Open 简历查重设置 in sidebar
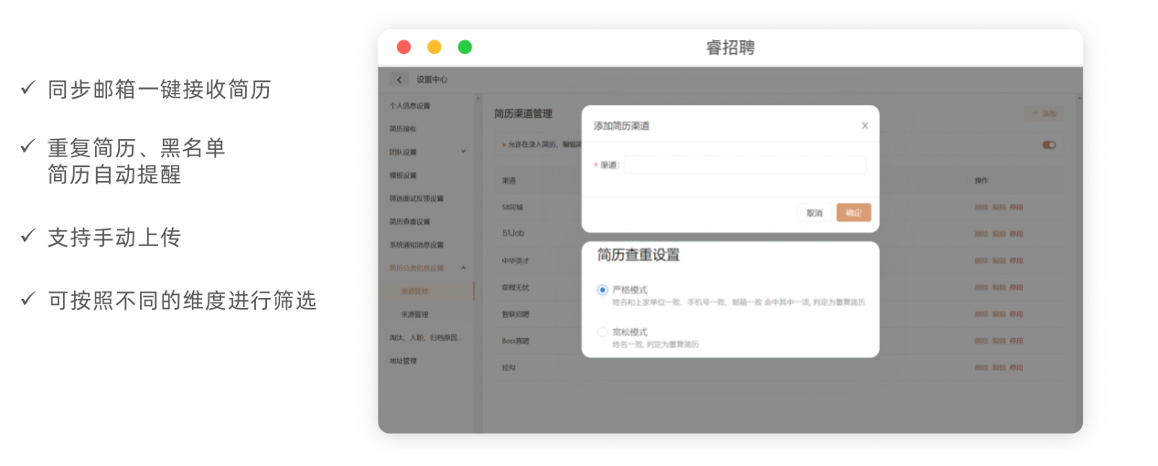This screenshot has height=466, width=1158. (x=410, y=221)
